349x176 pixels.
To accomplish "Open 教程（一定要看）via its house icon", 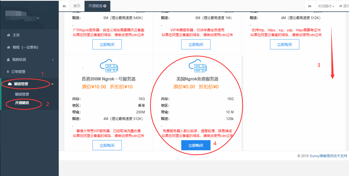I will click(x=9, y=47).
